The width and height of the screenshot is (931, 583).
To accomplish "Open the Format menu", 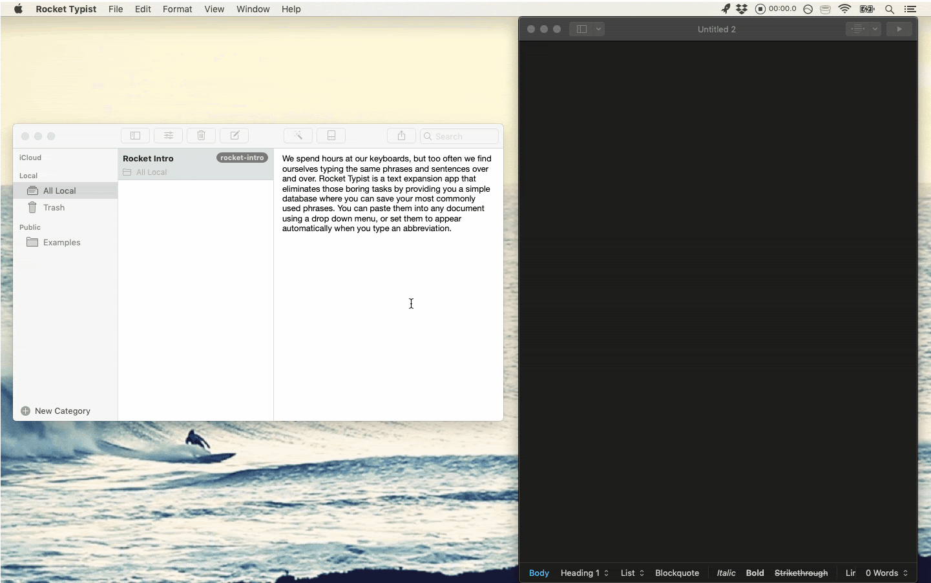I will click(x=177, y=9).
